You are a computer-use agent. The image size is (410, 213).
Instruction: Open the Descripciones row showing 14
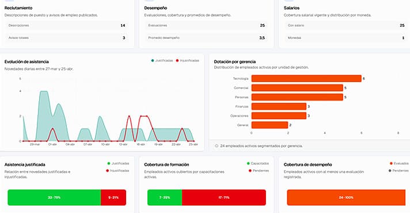coord(67,25)
